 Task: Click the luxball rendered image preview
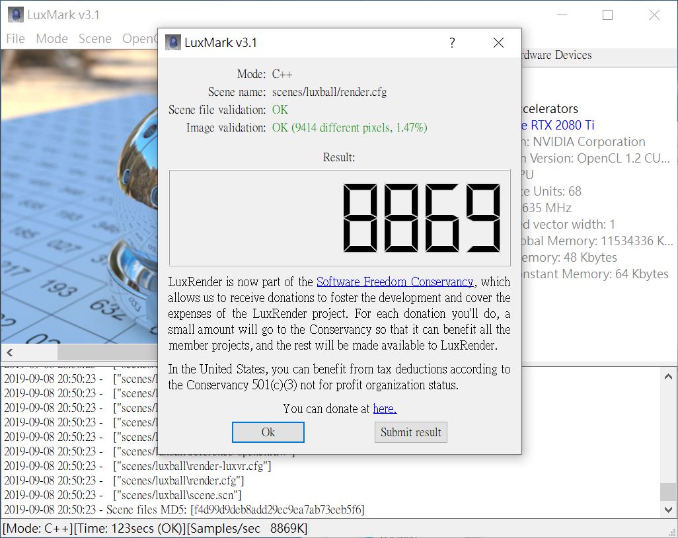(x=79, y=197)
